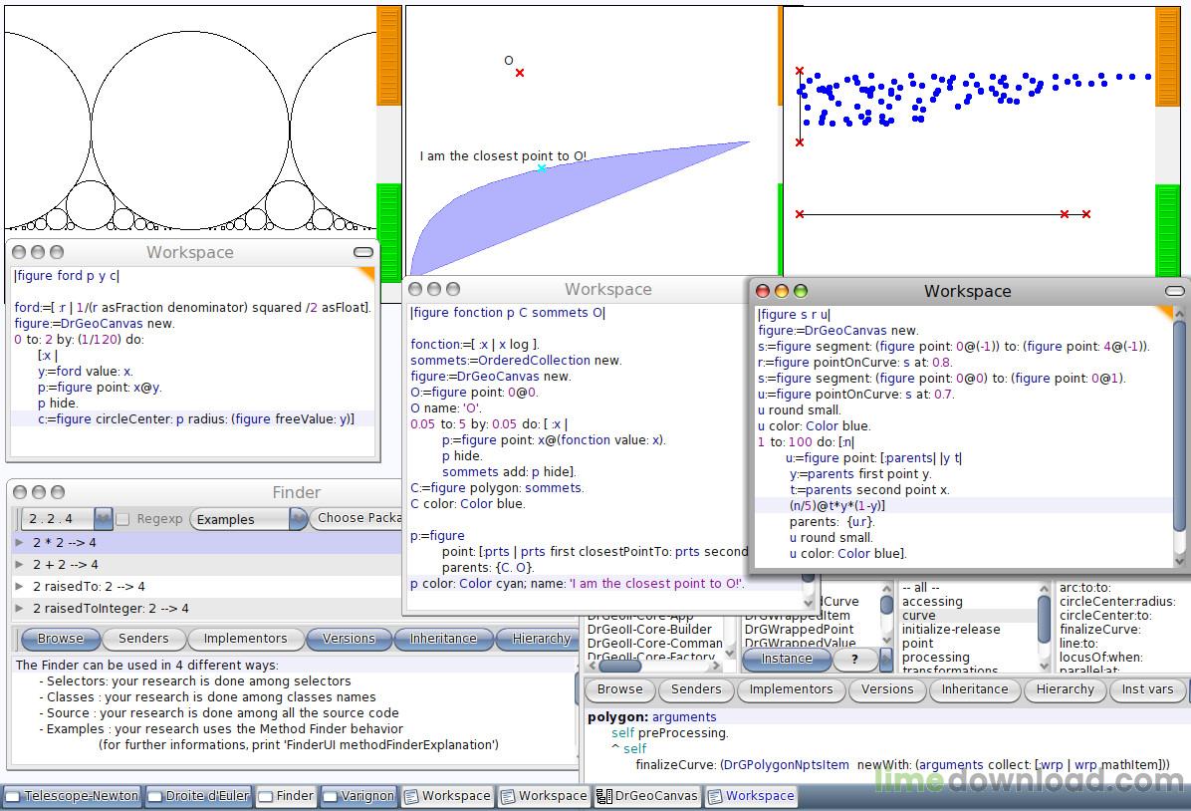Select method arc:to:to:
Viewport: 1191px width, 811px height.
[x=1084, y=588]
